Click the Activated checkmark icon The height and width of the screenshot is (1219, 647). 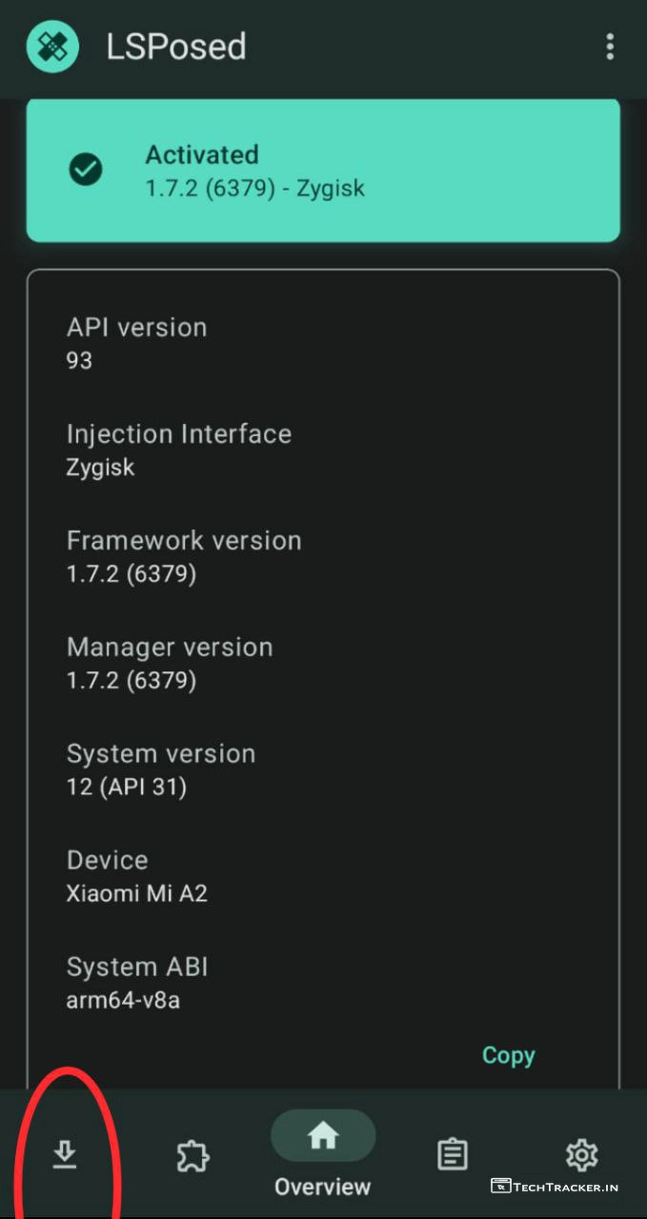(86, 170)
